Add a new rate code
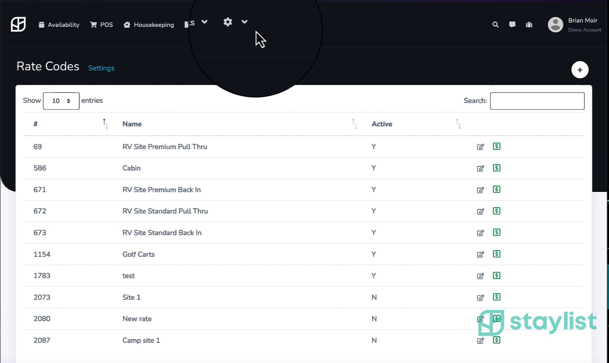Viewport: 609px width, 363px height. point(580,70)
